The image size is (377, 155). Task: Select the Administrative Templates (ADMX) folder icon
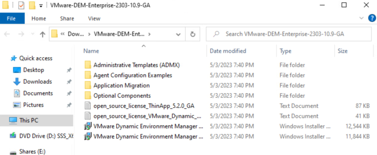click(x=88, y=65)
